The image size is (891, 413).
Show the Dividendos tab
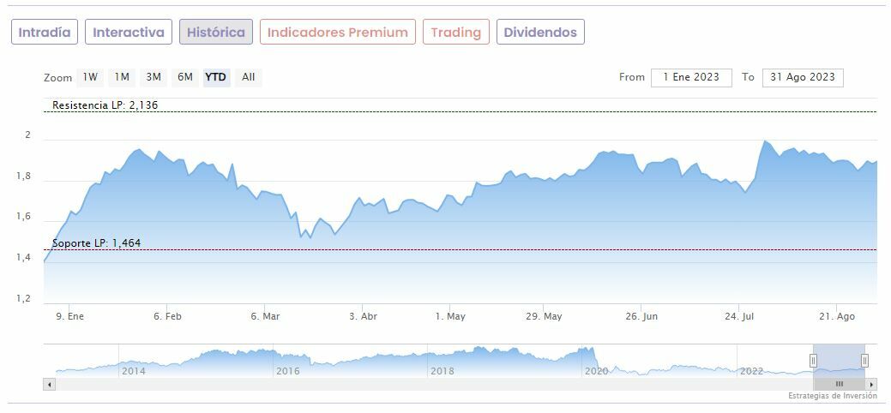[540, 33]
